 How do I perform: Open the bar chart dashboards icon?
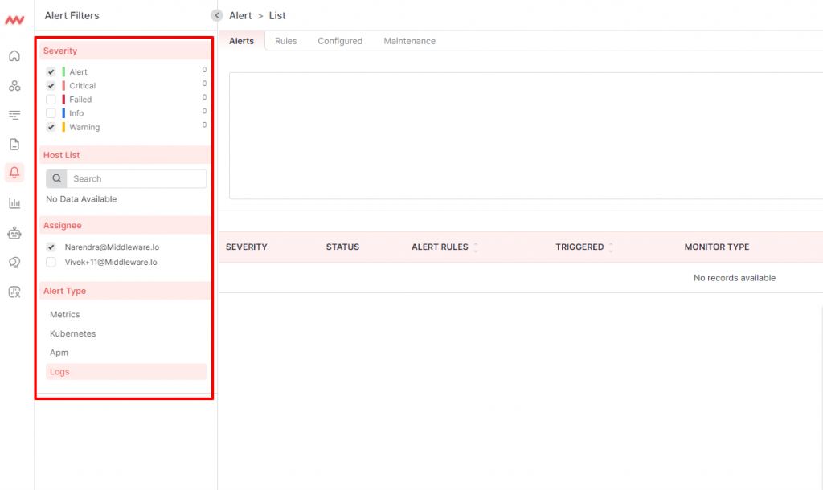point(14,202)
